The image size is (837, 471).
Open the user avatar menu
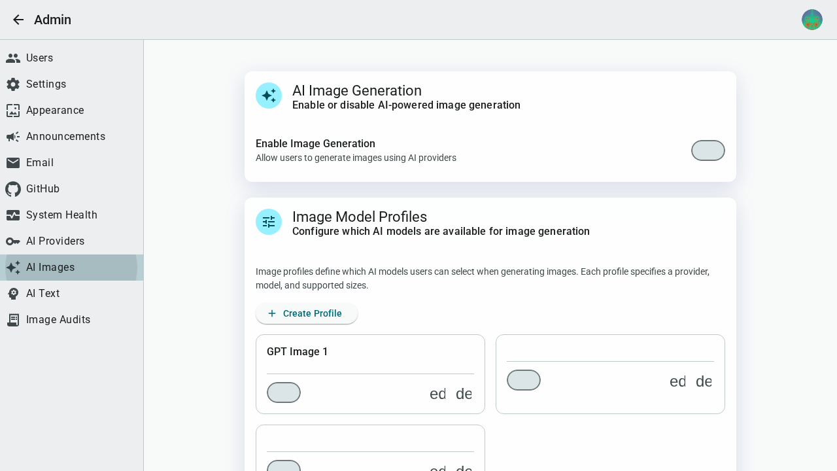click(x=812, y=20)
